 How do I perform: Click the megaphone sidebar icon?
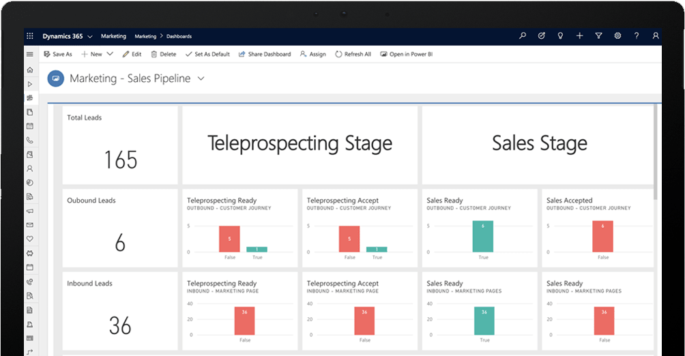coord(30,211)
